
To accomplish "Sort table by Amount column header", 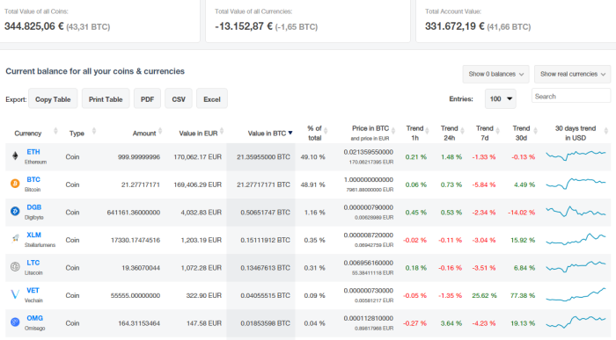I will pos(144,134).
